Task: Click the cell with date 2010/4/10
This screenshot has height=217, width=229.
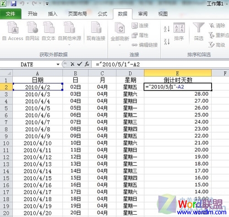Action: [x=38, y=143]
